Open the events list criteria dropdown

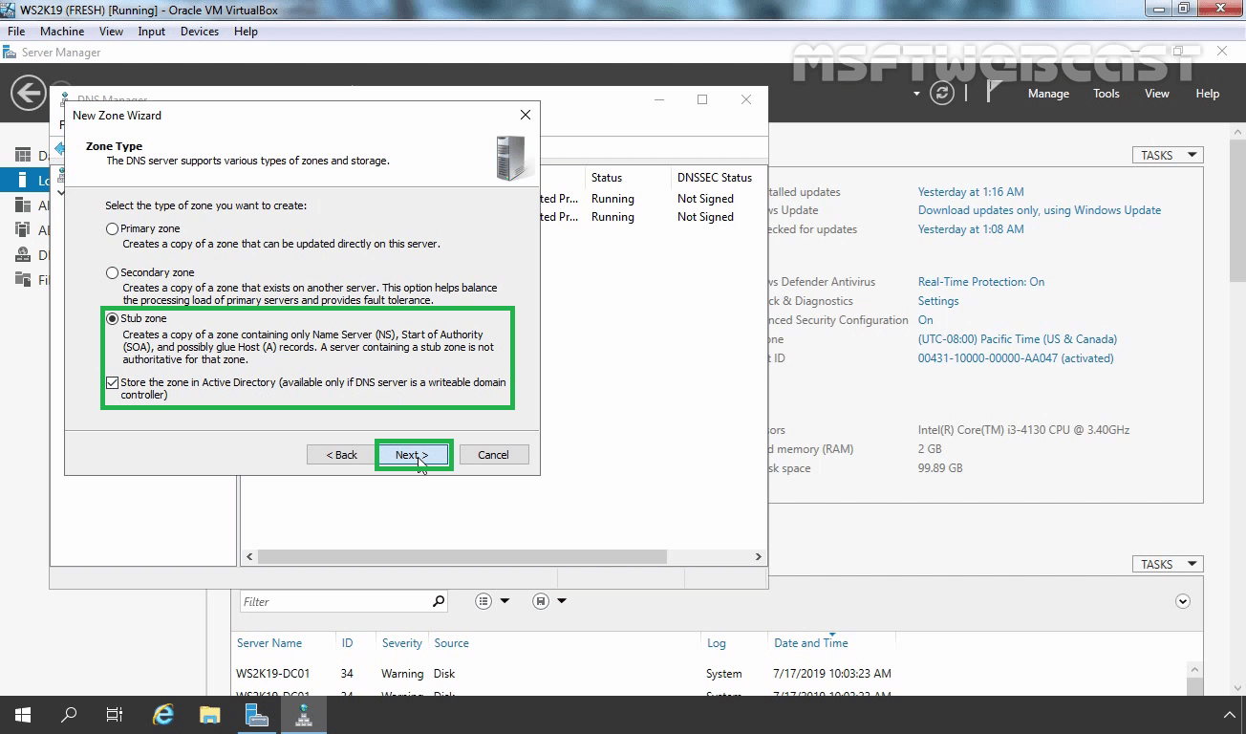point(493,601)
